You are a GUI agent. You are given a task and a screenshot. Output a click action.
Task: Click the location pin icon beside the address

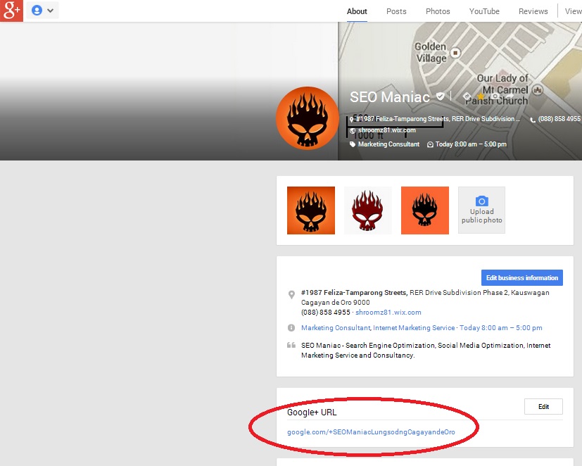click(x=351, y=120)
